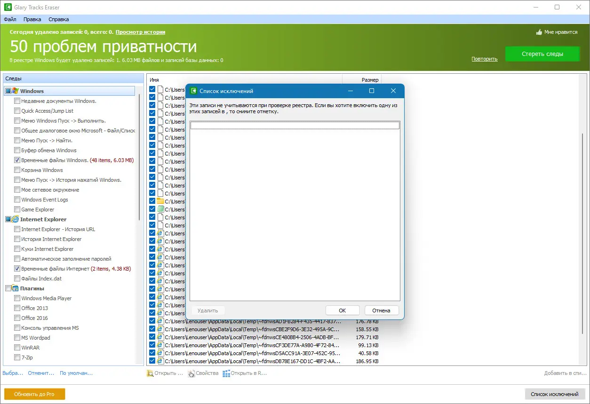Click the thumbs-up Мне нравится icon
This screenshot has width=590, height=404.
coord(539,32)
